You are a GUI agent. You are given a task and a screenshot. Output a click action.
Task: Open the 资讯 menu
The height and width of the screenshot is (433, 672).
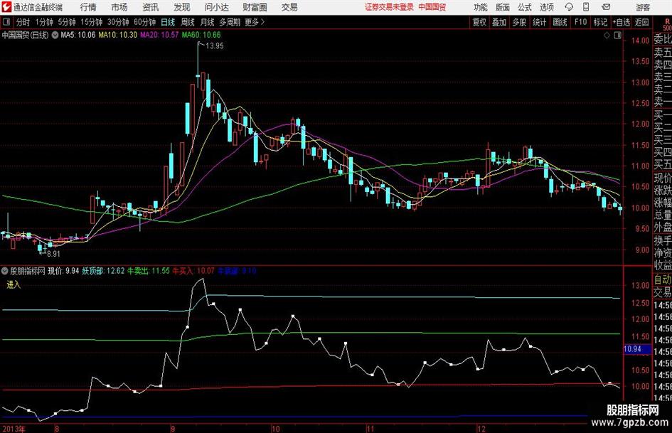pos(151,7)
